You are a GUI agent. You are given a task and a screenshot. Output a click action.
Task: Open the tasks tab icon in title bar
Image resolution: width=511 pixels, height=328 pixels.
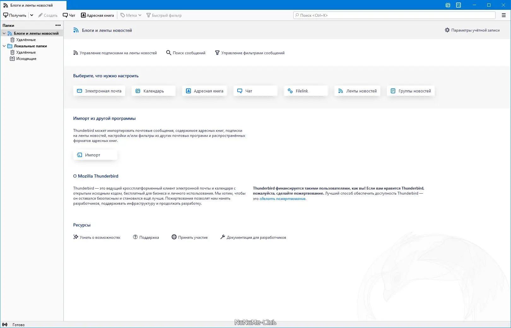point(459,5)
